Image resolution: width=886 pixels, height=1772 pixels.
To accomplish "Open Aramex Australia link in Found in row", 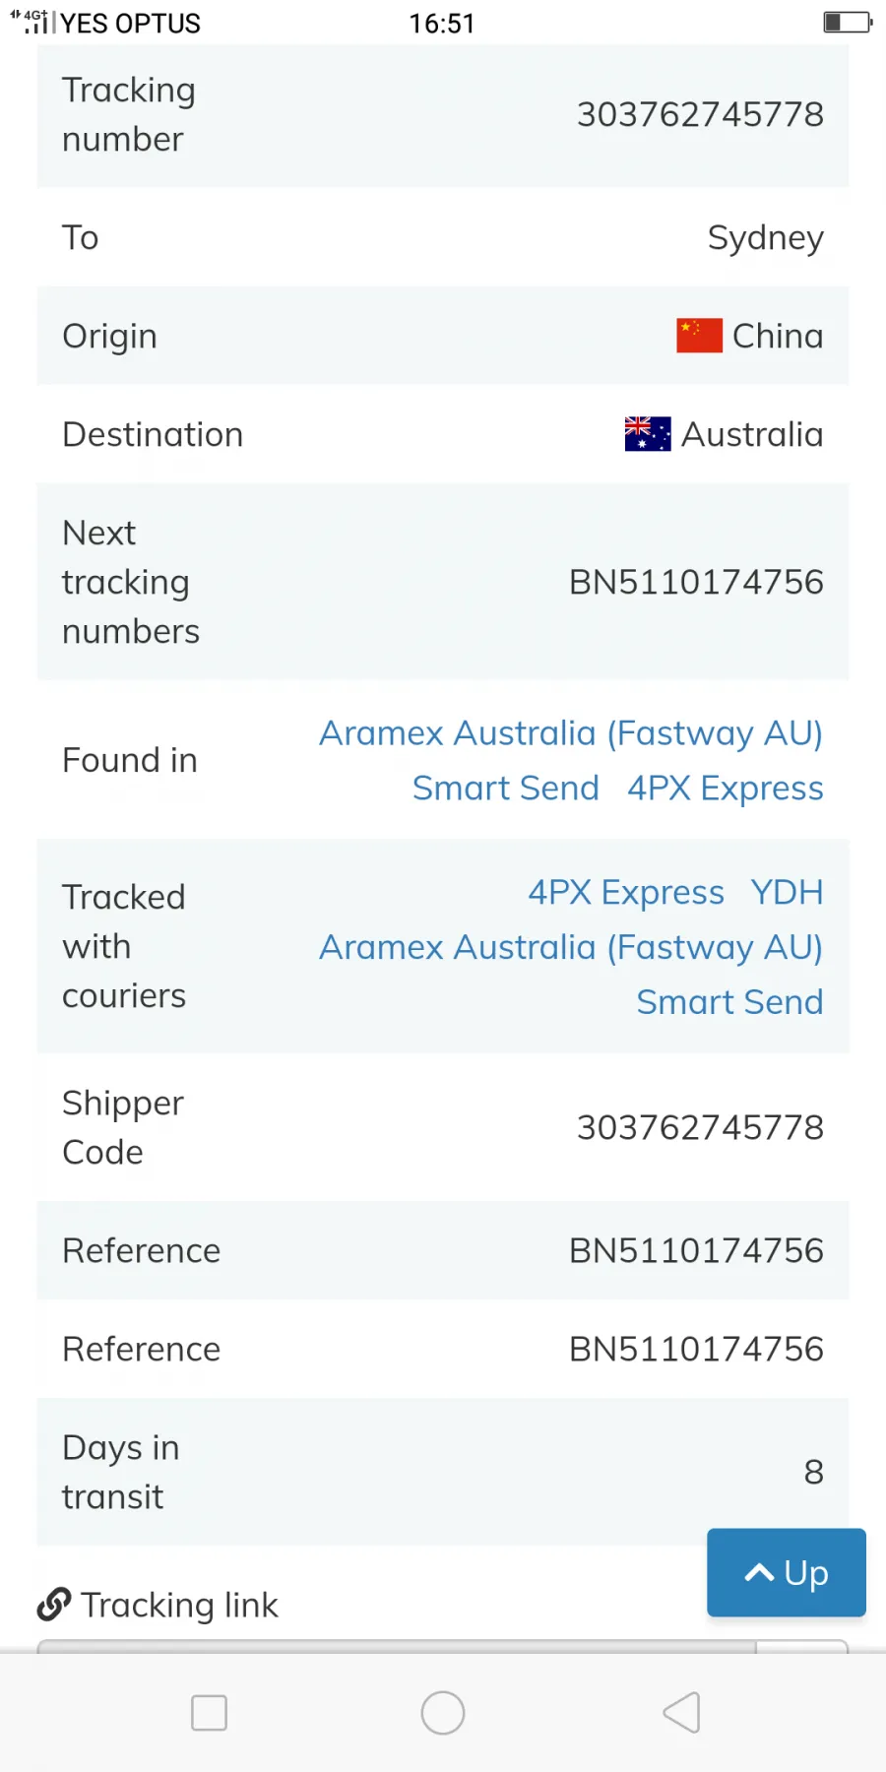I will click(571, 733).
